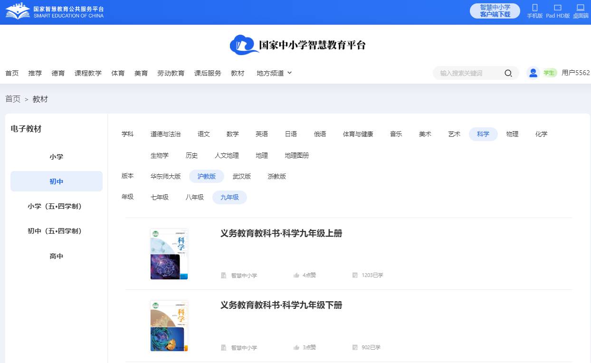Click the 智慧中小学客户端下载 button
591x363 pixels.
pos(495,11)
